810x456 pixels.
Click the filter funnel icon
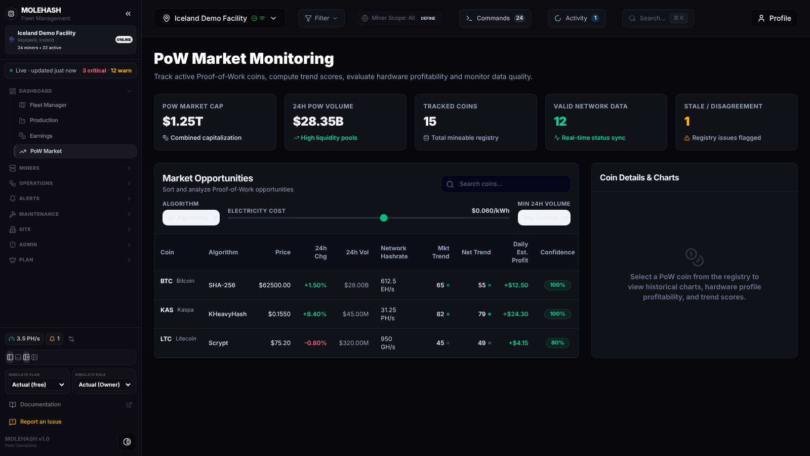[x=308, y=18]
